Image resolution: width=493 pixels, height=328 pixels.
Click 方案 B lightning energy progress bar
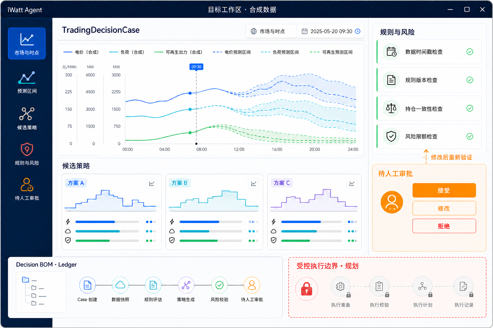pos(211,222)
